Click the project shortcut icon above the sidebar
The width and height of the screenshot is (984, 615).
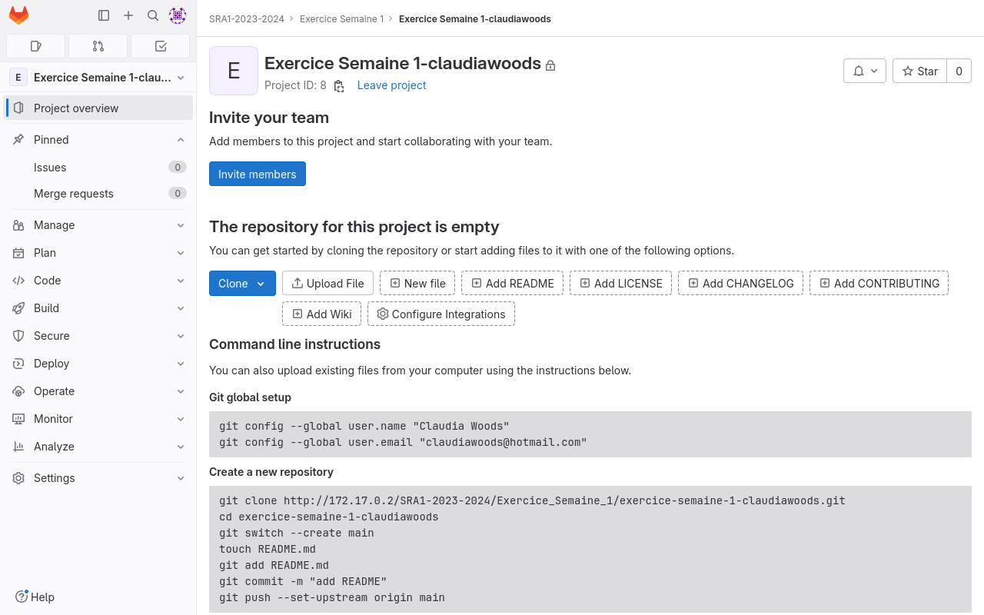click(x=35, y=46)
